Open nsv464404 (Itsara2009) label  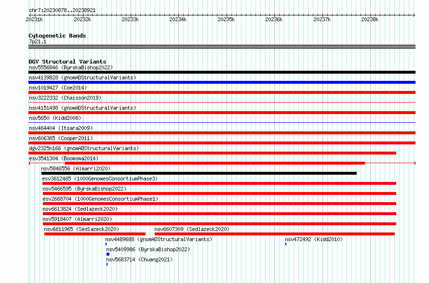click(x=61, y=128)
